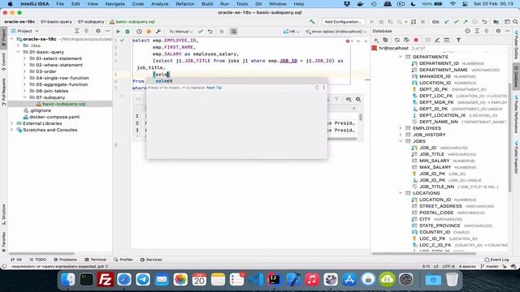
Task: Open the Terminal tool window tab
Action: (x=96, y=260)
